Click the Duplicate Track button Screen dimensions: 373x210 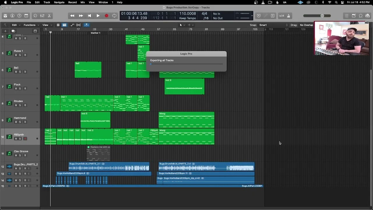pyautogui.click(x=13, y=31)
